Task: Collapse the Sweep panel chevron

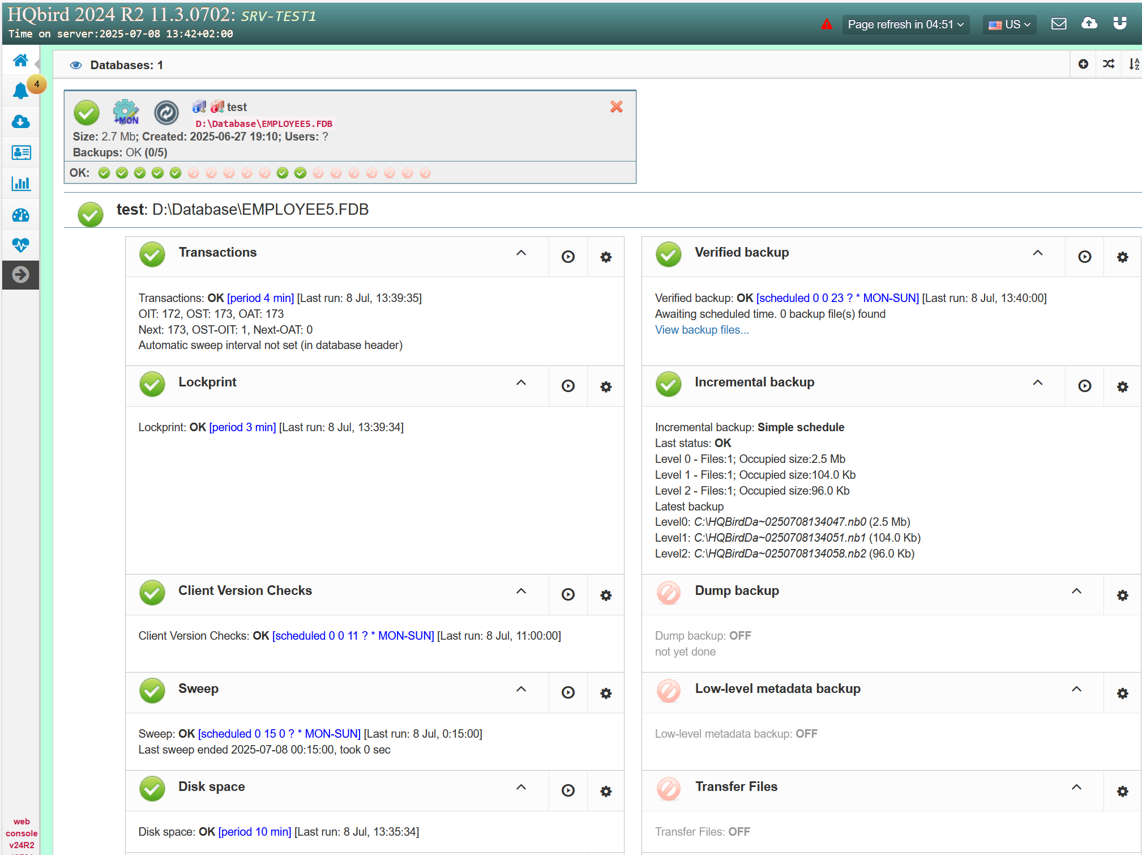Action: point(521,690)
